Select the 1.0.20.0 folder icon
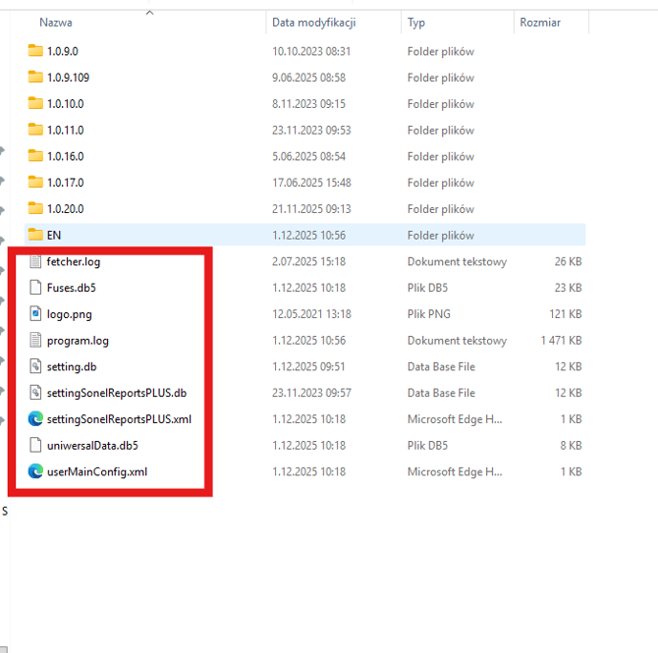The width and height of the screenshot is (658, 653). click(36, 209)
